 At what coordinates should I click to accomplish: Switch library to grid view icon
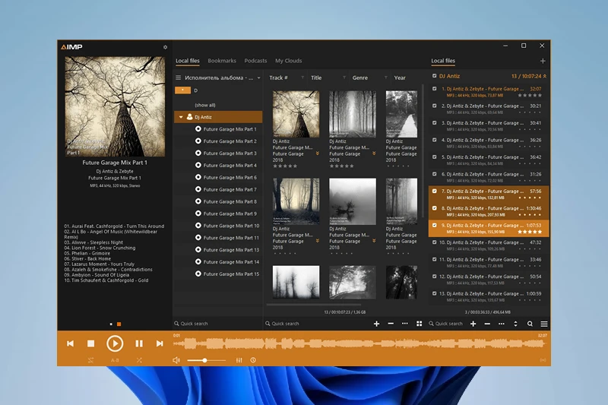click(420, 324)
